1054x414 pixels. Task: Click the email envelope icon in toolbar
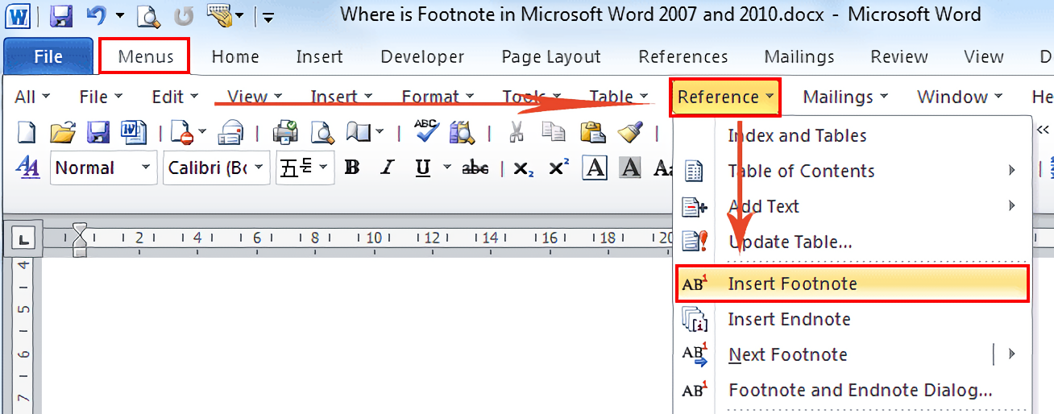coord(232,132)
